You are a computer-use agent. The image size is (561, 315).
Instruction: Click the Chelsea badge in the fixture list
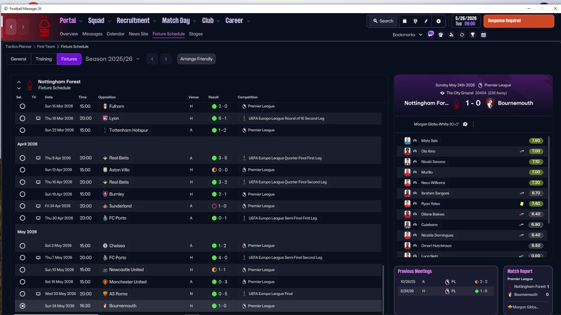point(105,246)
